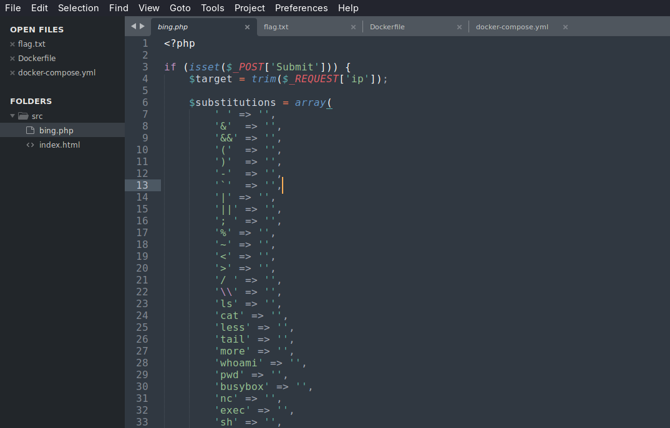
Task: Close the flag.txt tab
Action: coord(353,27)
